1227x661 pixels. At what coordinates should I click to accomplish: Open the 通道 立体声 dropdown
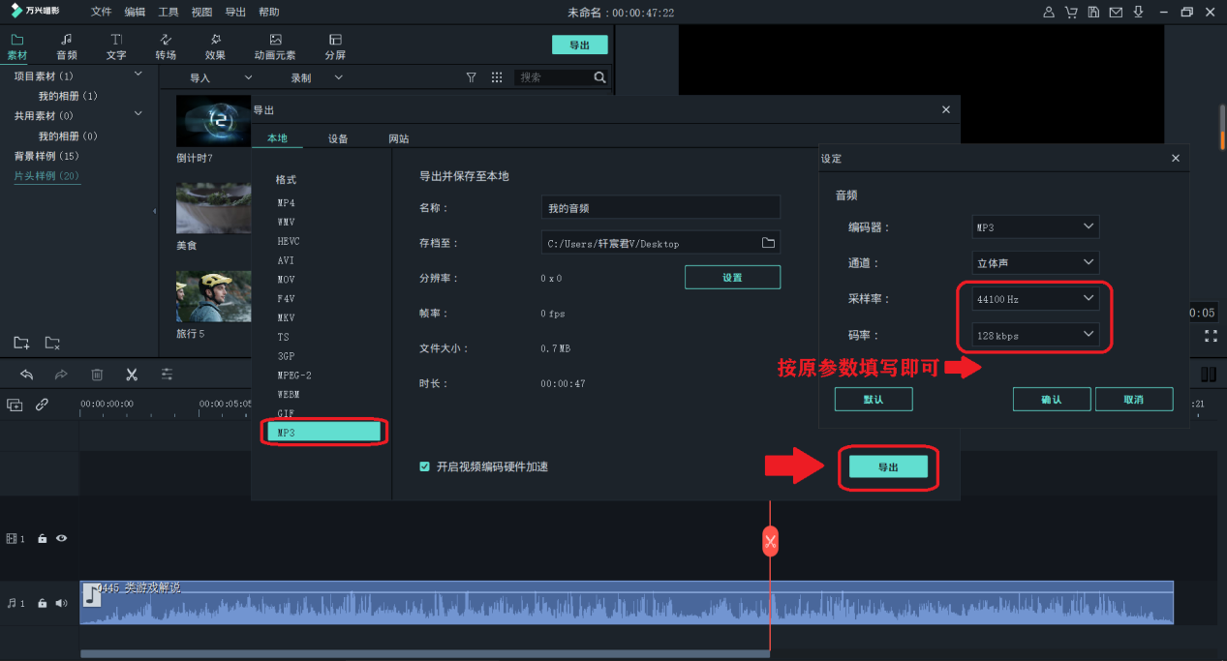tap(1034, 262)
